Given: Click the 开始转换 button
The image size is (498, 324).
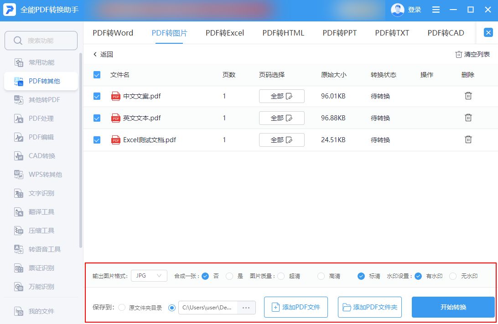Looking at the screenshot, I should click(453, 307).
